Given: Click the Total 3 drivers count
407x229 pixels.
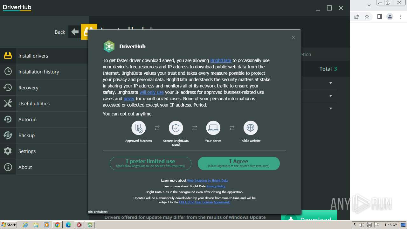Looking at the screenshot, I should [x=328, y=69].
